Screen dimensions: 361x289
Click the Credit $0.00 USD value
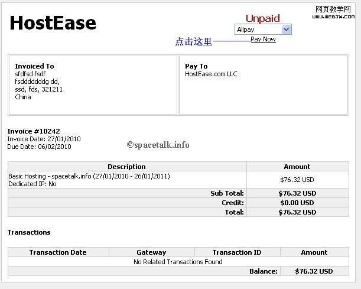click(297, 203)
